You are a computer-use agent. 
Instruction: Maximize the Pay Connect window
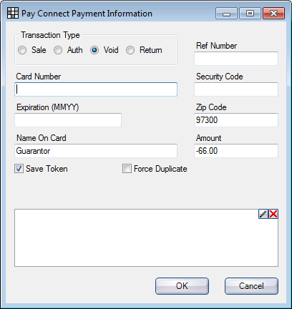tap(250, 13)
